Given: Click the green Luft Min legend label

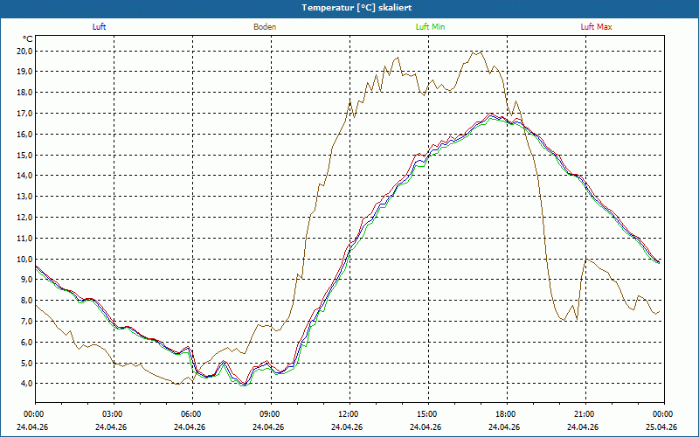Looking at the screenshot, I should click(x=430, y=27).
